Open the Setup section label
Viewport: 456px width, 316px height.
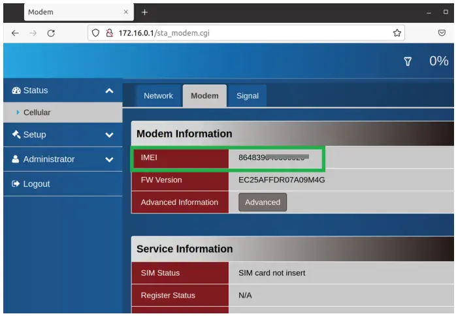tap(35, 134)
